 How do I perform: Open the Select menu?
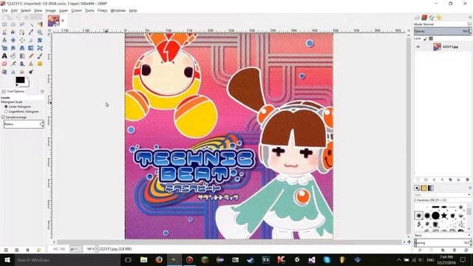26,10
